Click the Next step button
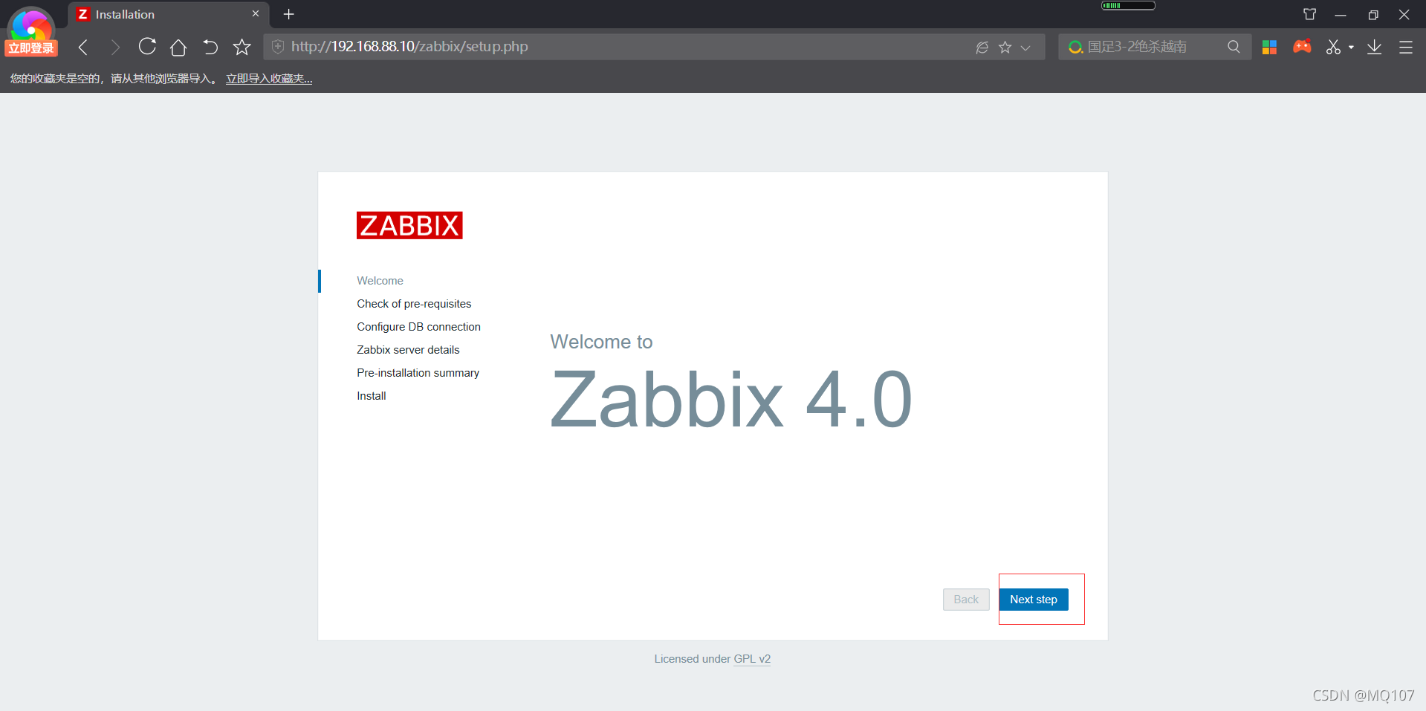 [1034, 600]
